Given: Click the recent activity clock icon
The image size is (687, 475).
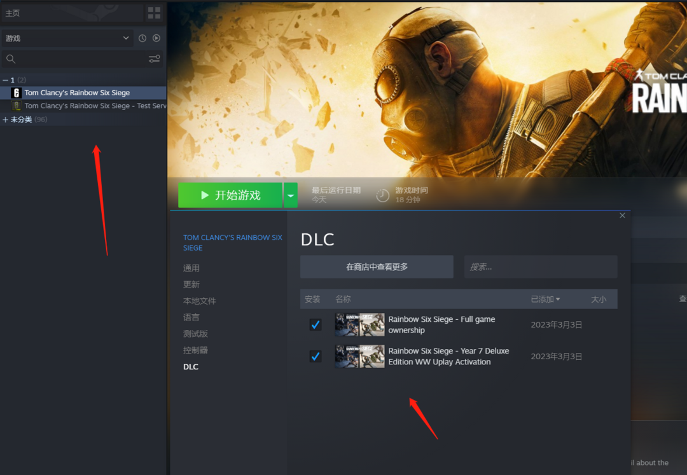Looking at the screenshot, I should coord(142,39).
